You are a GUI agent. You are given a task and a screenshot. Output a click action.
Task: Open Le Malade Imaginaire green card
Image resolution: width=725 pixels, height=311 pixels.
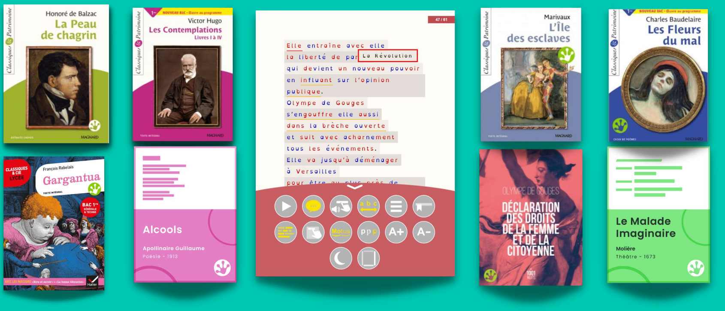[659, 215]
